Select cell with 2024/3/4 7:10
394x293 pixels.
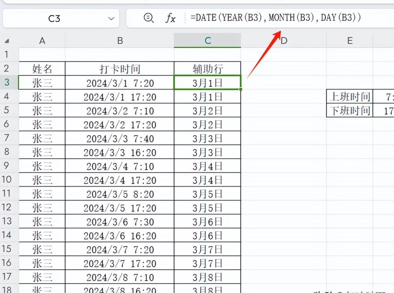coord(120,166)
